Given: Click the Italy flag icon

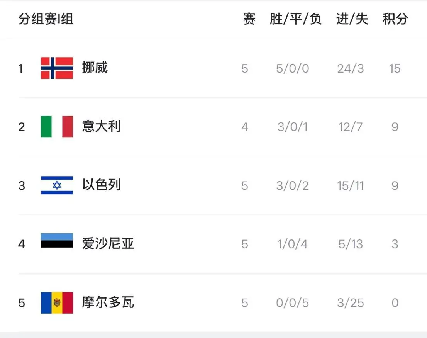Looking at the screenshot, I should [x=57, y=127].
